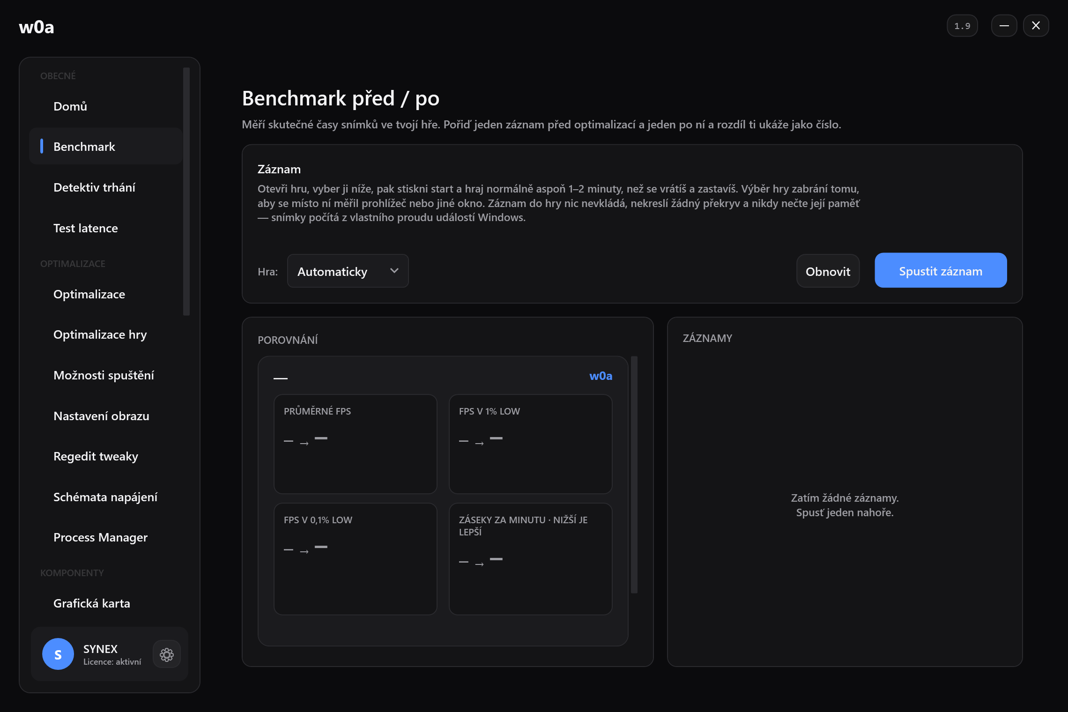Click the POROVNÁNÍ panel heading
The width and height of the screenshot is (1068, 712).
pyautogui.click(x=288, y=340)
